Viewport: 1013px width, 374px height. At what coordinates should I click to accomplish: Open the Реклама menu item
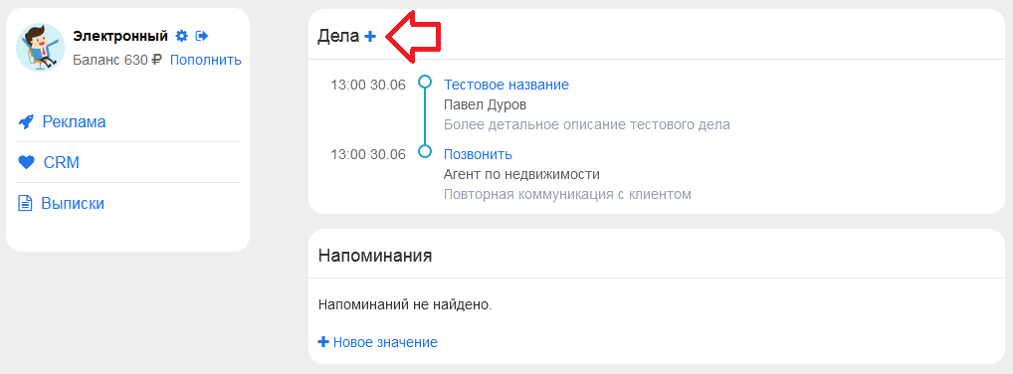click(x=74, y=122)
